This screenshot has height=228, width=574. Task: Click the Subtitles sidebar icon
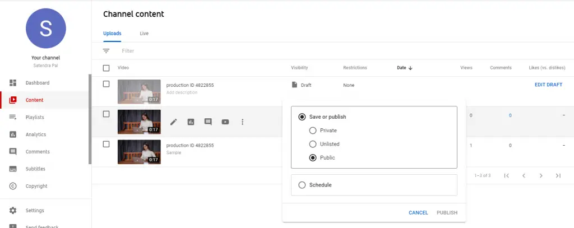13,169
